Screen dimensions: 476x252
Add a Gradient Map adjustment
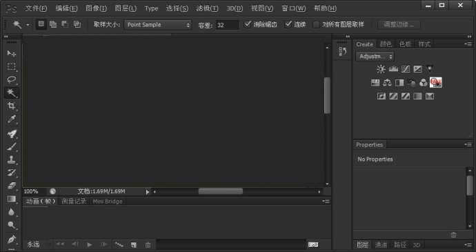tap(418, 97)
